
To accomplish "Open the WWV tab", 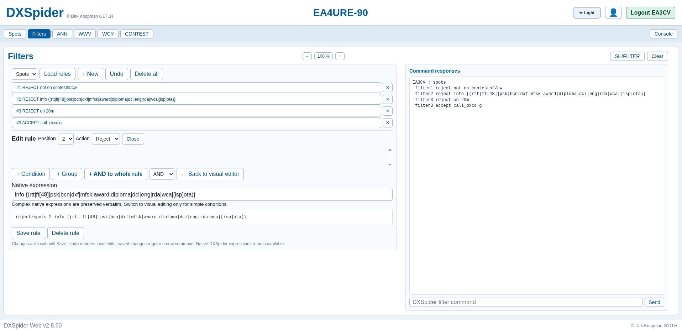I will pyautogui.click(x=85, y=34).
